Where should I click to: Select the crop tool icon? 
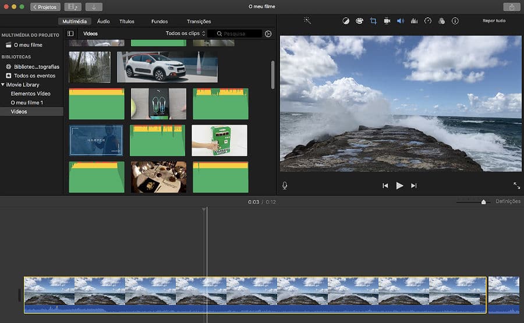click(373, 21)
